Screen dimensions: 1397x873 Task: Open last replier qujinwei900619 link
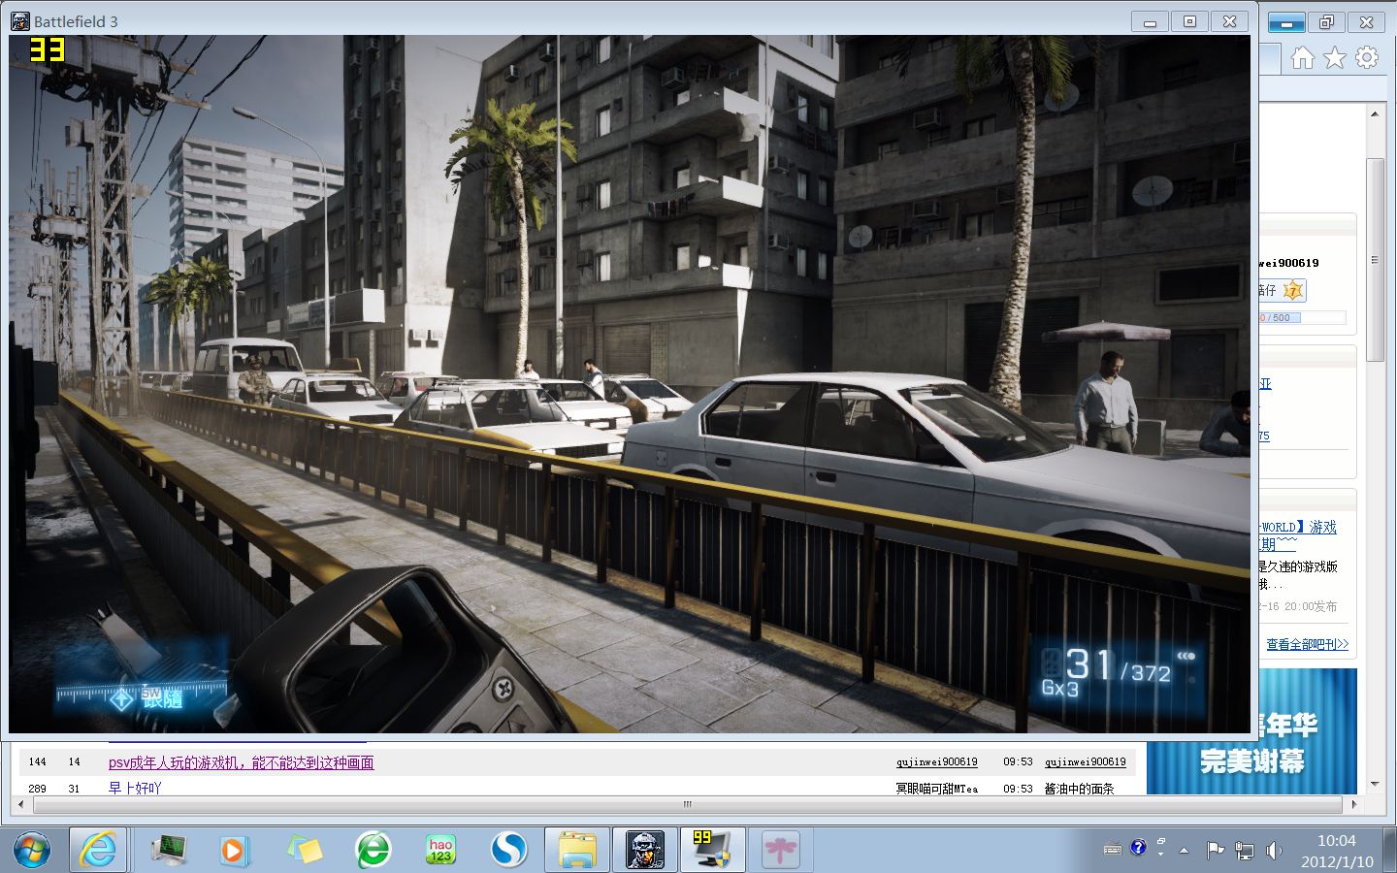pyautogui.click(x=1085, y=762)
